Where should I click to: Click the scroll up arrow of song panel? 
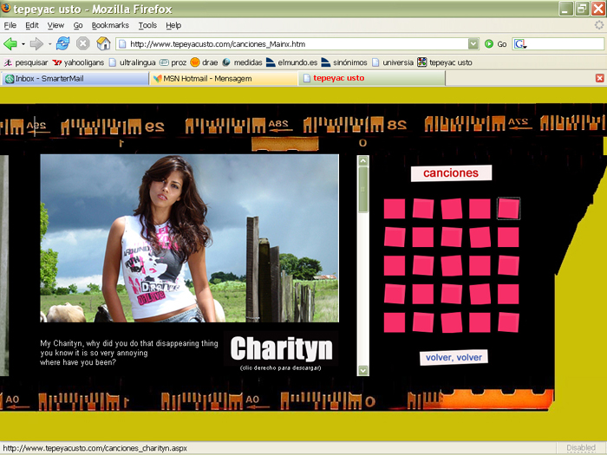pos(362,160)
